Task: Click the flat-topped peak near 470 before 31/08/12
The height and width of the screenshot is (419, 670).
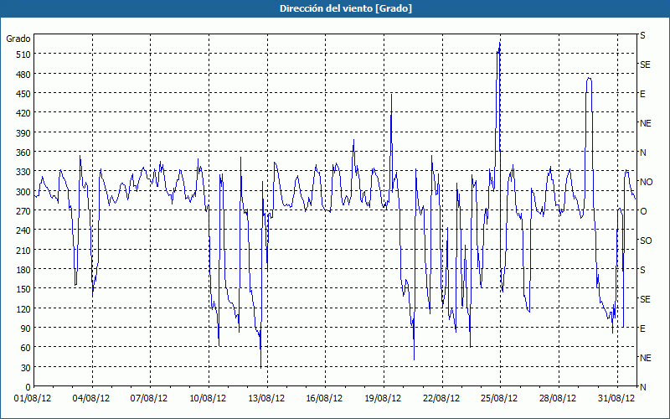Action: (x=589, y=78)
